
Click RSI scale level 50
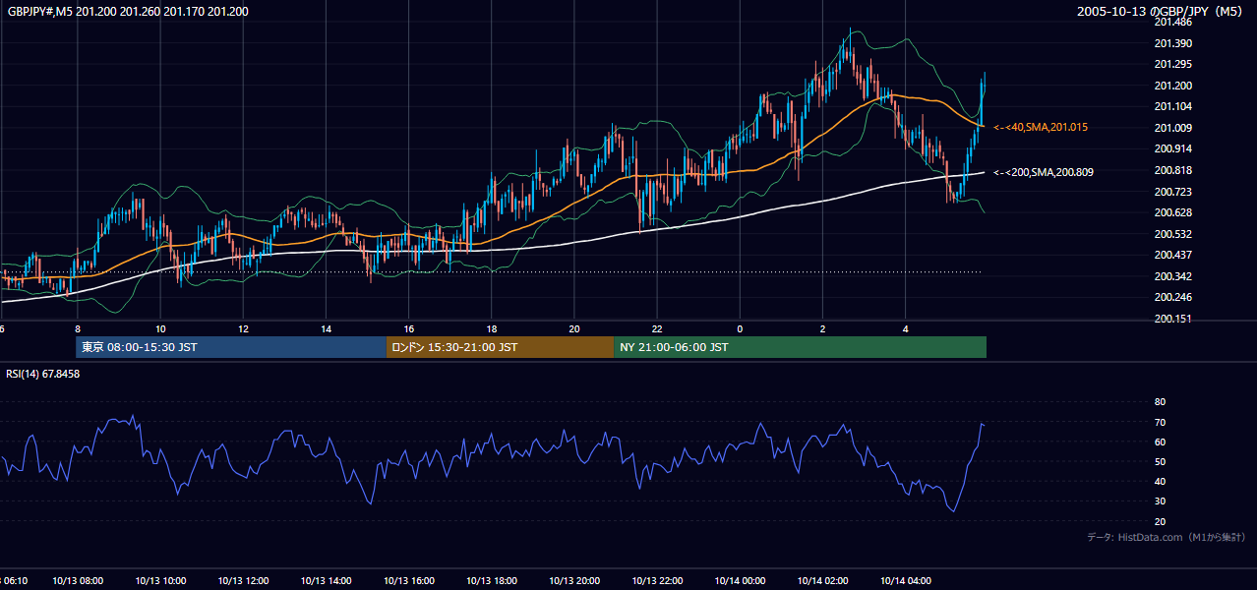(1160, 461)
